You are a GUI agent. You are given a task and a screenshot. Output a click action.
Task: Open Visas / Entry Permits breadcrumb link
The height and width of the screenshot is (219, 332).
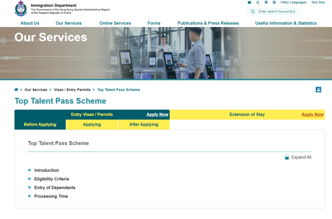[x=72, y=90]
